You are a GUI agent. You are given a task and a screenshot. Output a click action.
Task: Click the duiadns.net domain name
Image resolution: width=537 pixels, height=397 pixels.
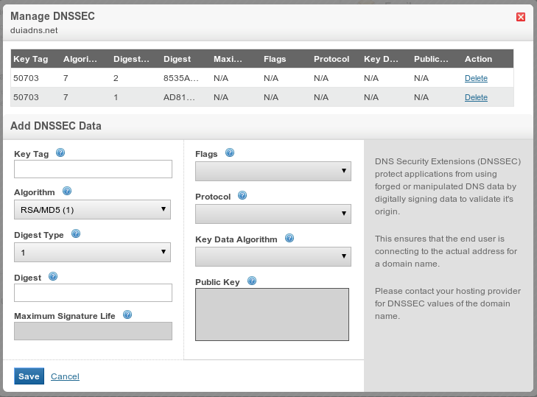click(x=34, y=30)
